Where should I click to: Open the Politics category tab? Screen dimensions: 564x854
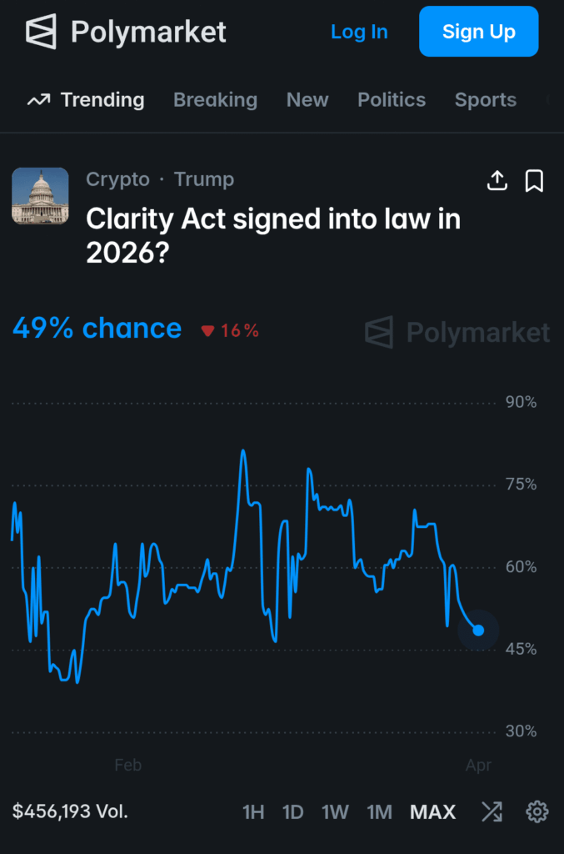tap(392, 99)
